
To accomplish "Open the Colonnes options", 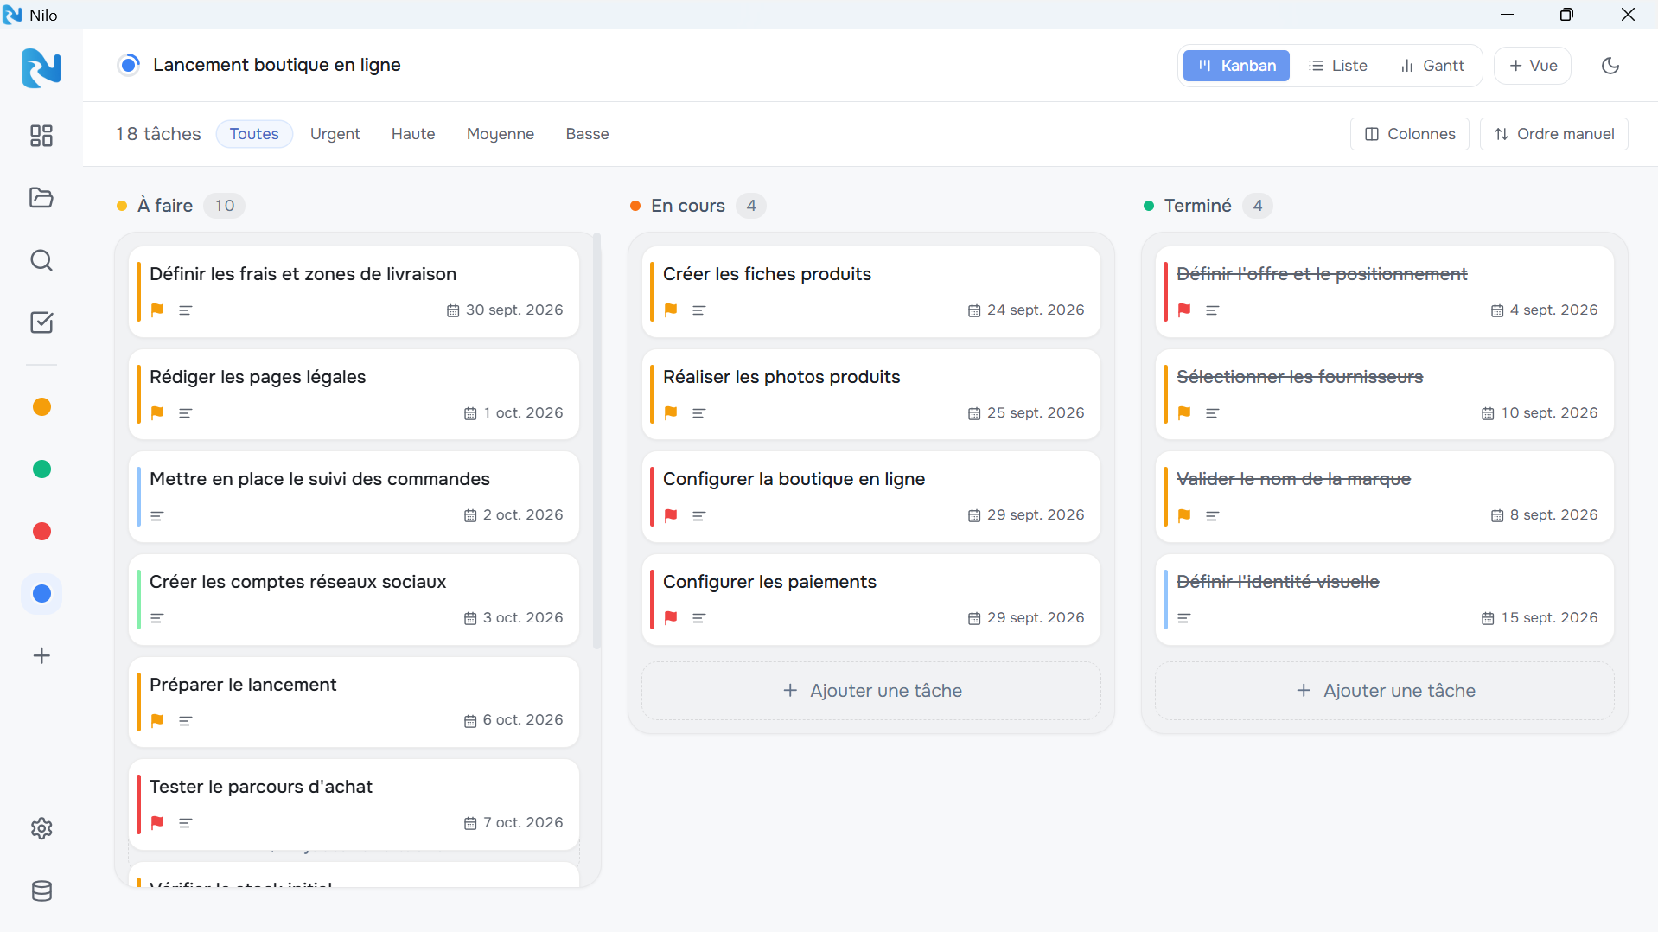I will click(1410, 134).
